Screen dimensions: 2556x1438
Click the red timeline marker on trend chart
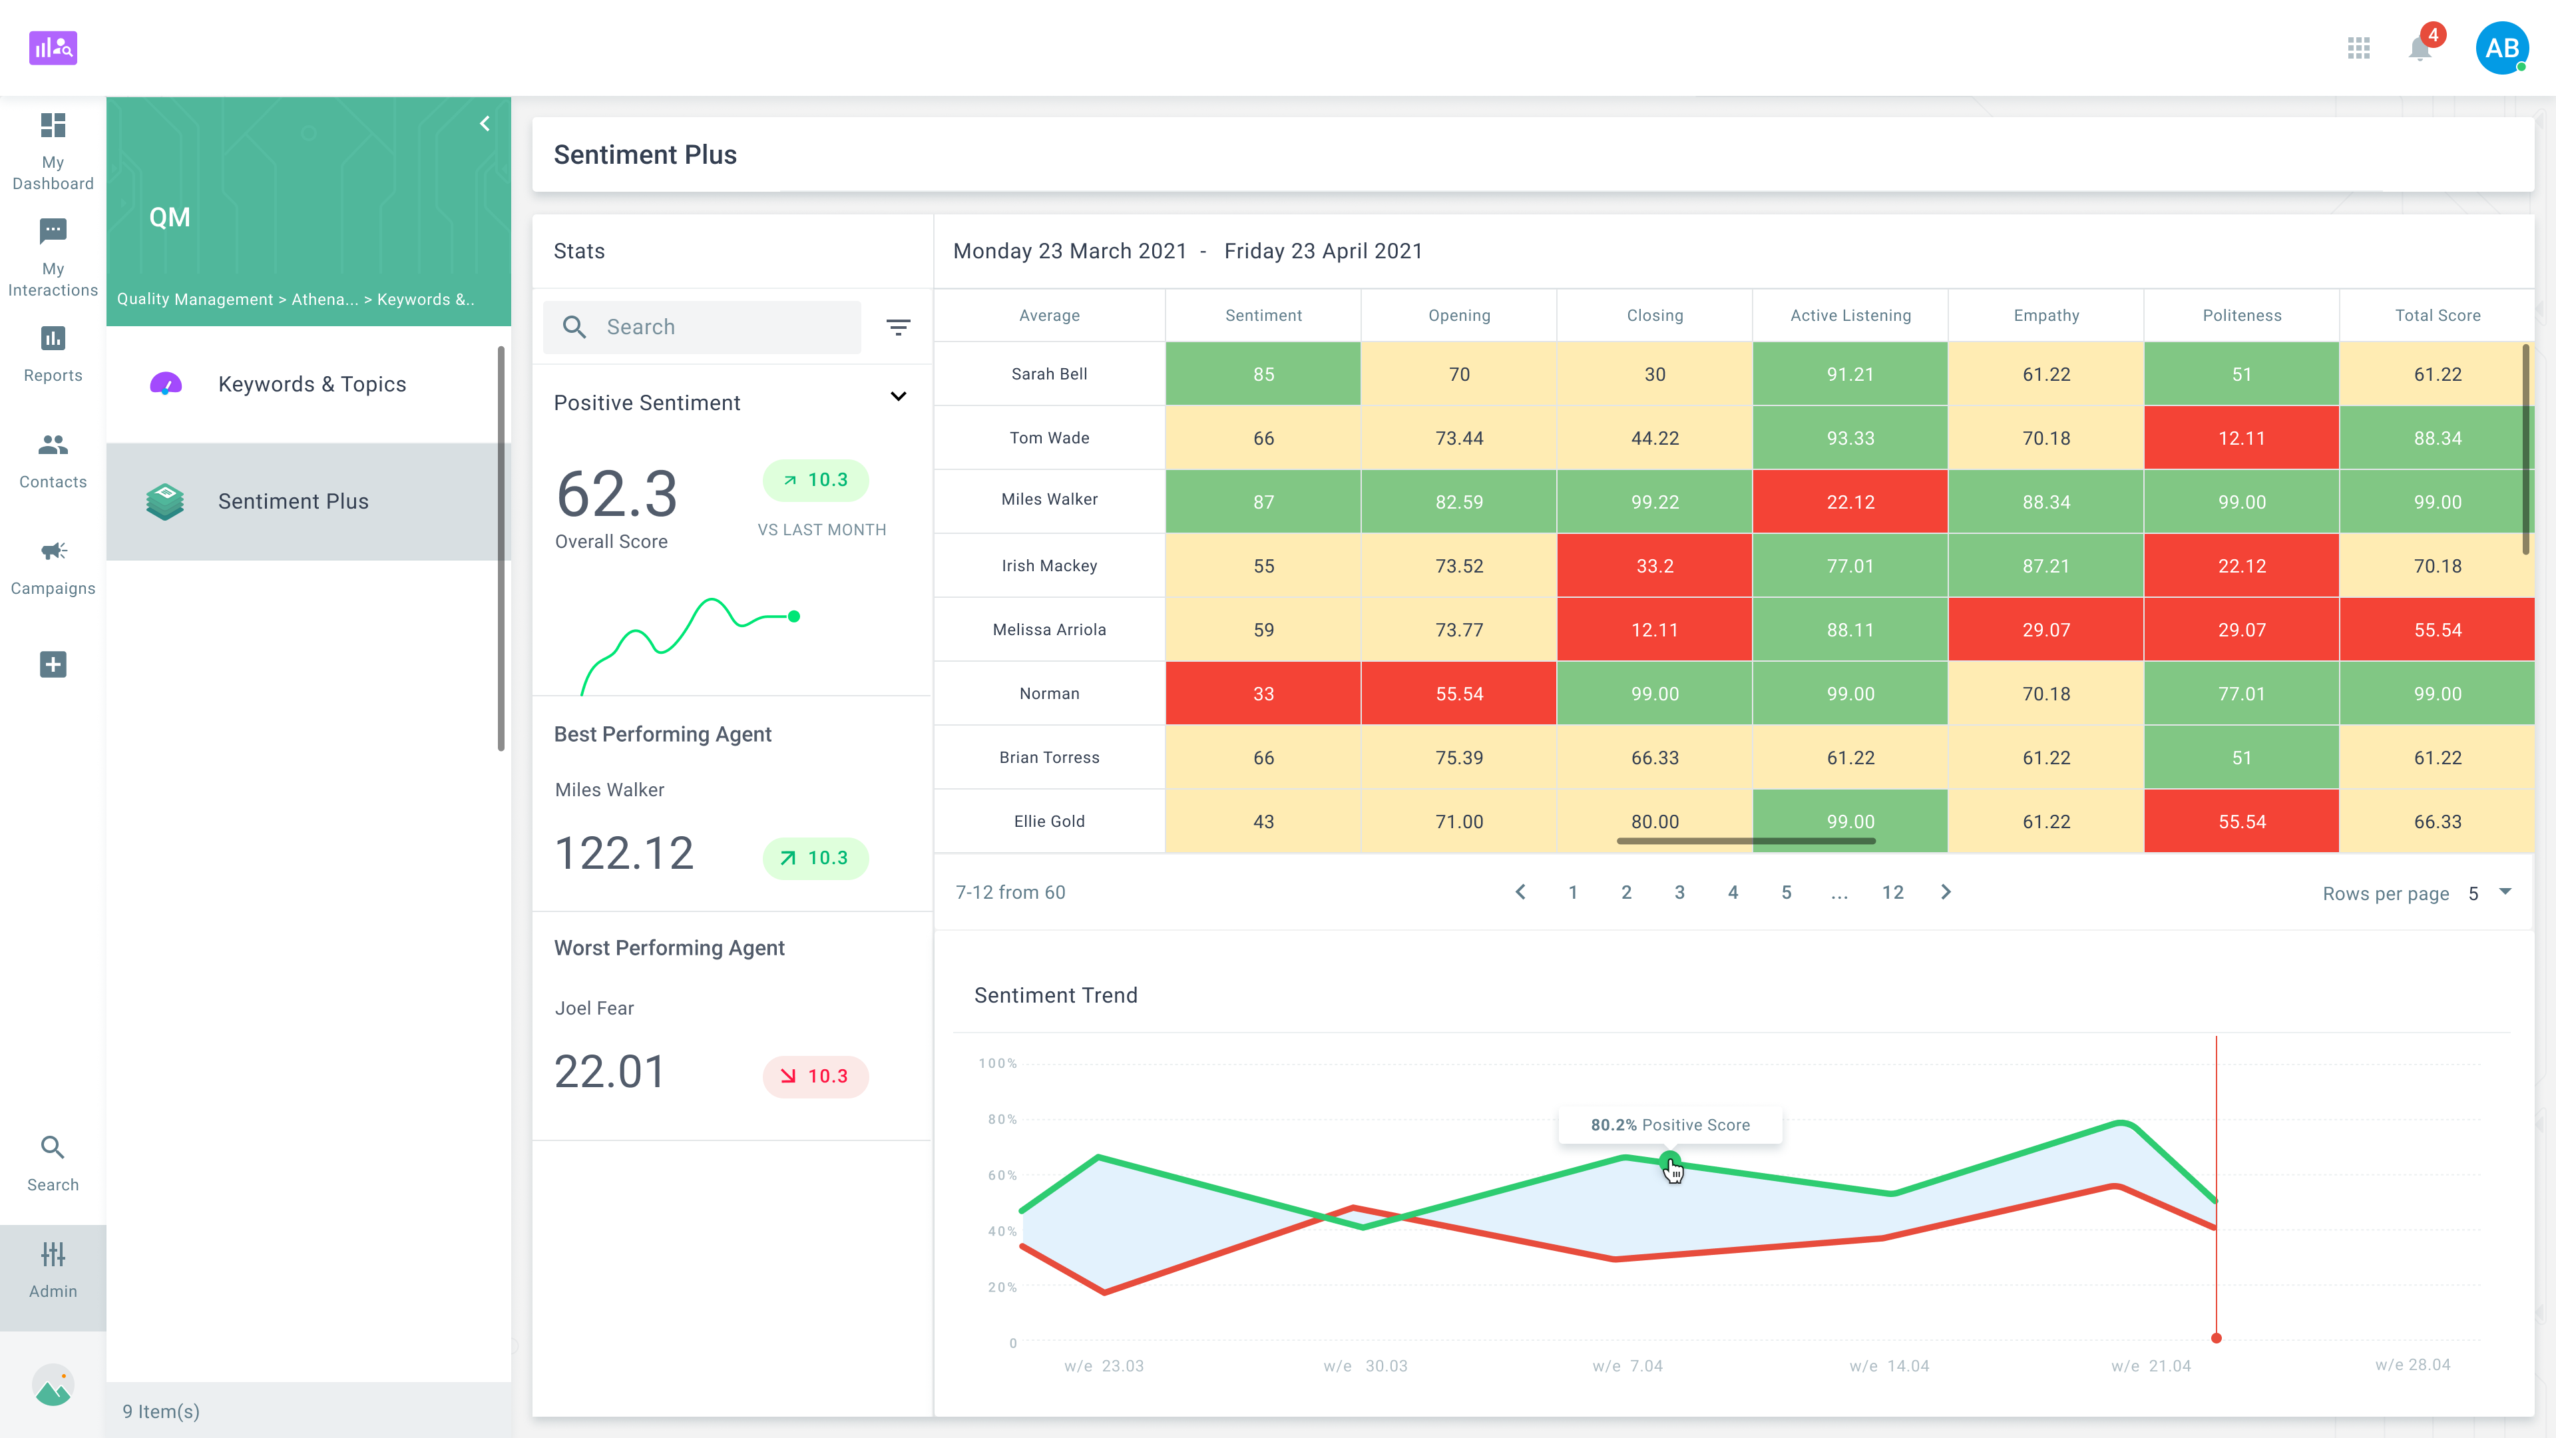[2216, 1337]
